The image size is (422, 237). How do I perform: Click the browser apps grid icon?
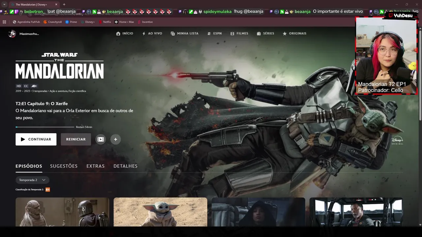[4, 22]
